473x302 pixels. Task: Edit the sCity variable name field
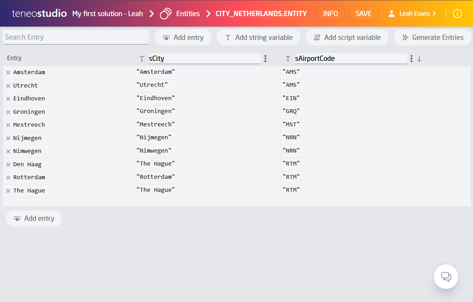[205, 58]
